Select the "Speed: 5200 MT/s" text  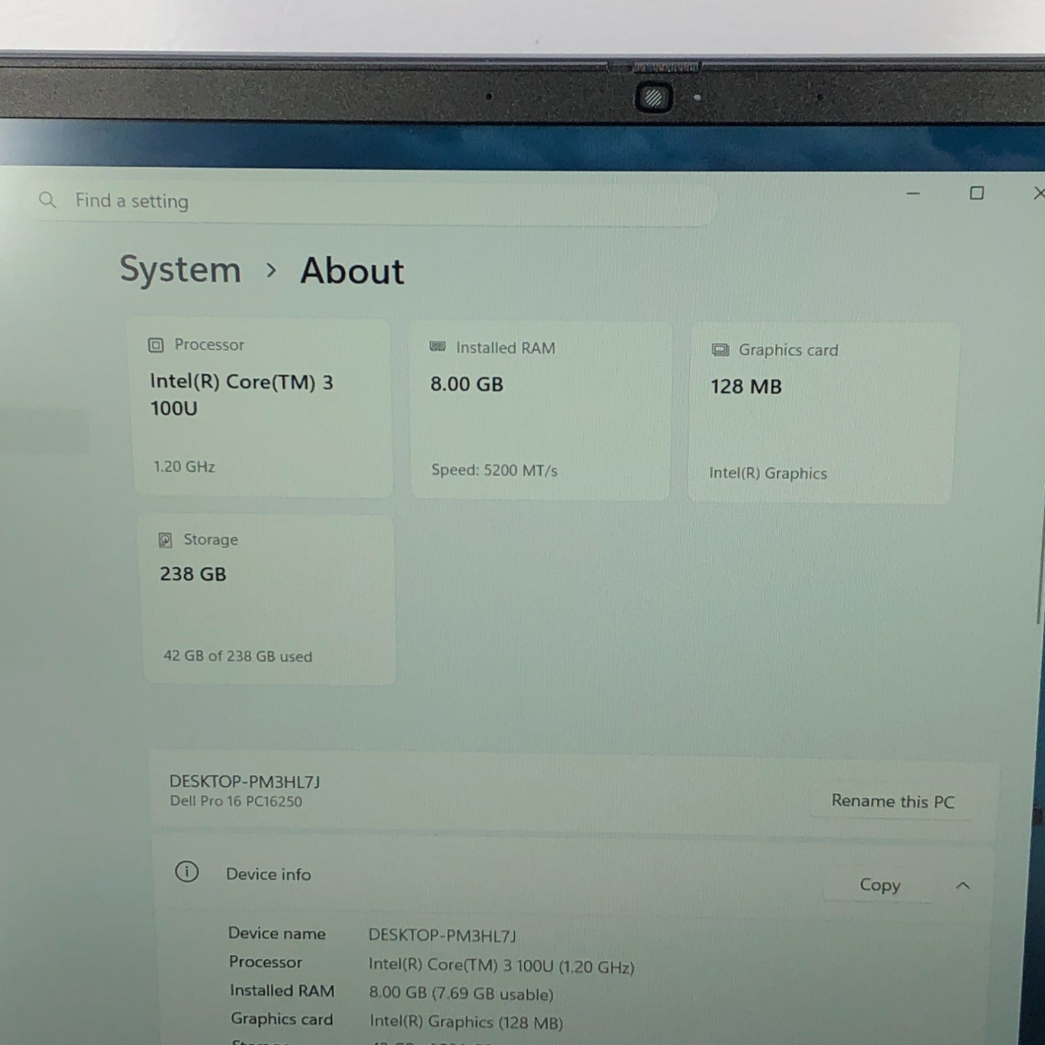point(494,470)
